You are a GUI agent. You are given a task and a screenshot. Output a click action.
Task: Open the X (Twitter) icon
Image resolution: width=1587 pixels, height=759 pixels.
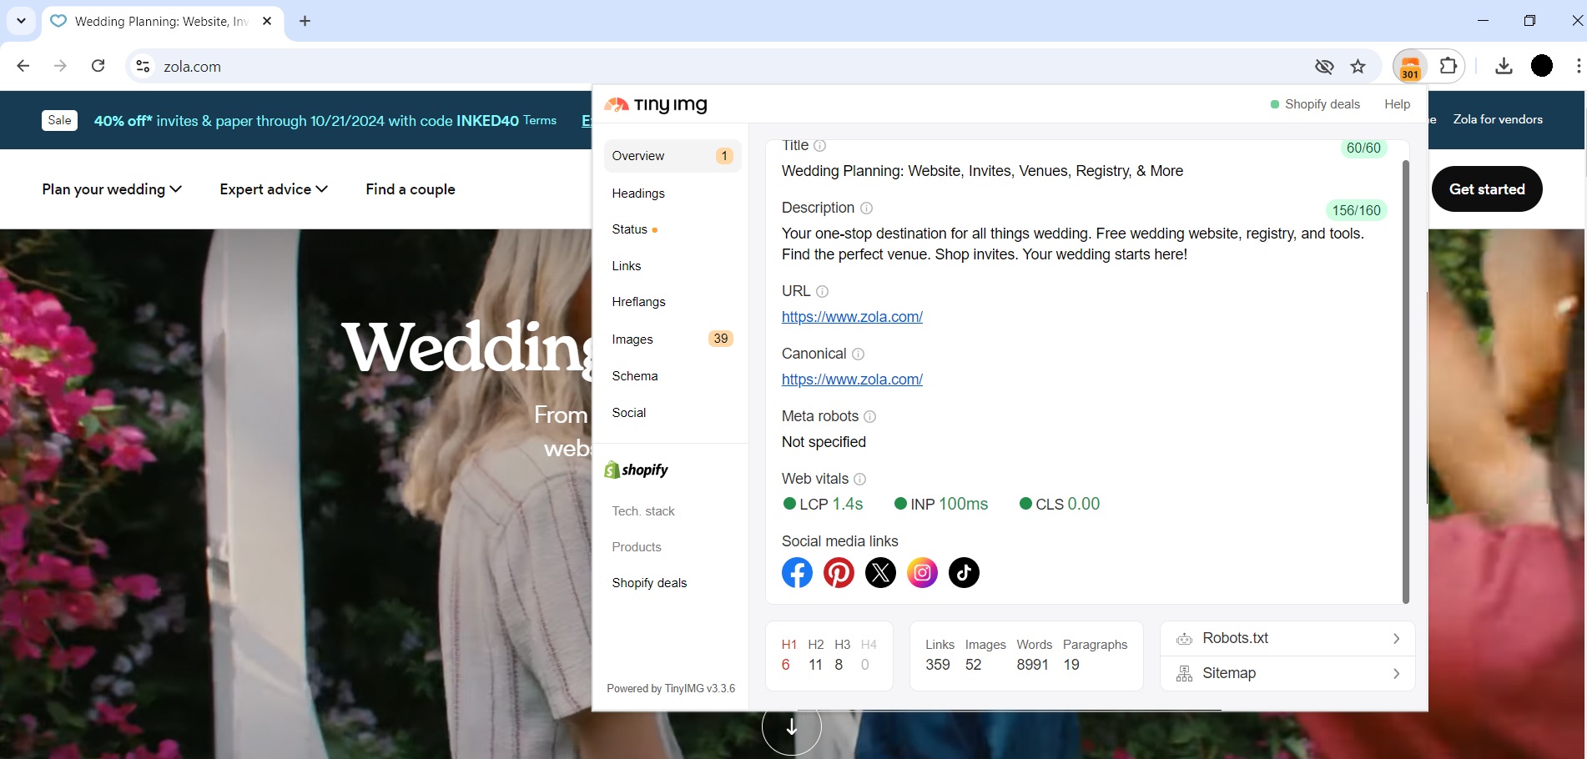pos(880,572)
